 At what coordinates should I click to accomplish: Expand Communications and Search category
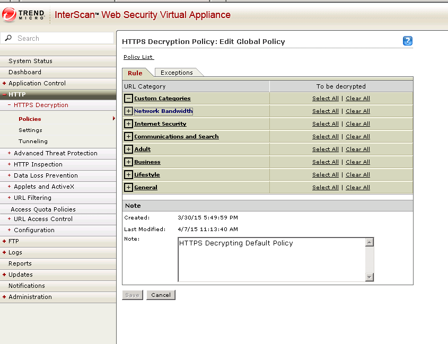coord(129,137)
